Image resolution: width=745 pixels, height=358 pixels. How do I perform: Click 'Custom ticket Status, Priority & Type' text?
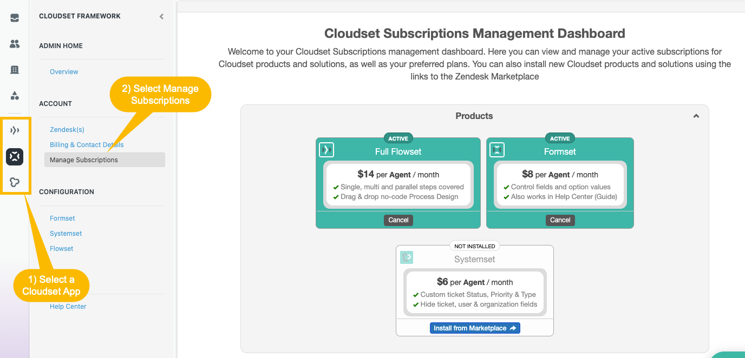478,295
